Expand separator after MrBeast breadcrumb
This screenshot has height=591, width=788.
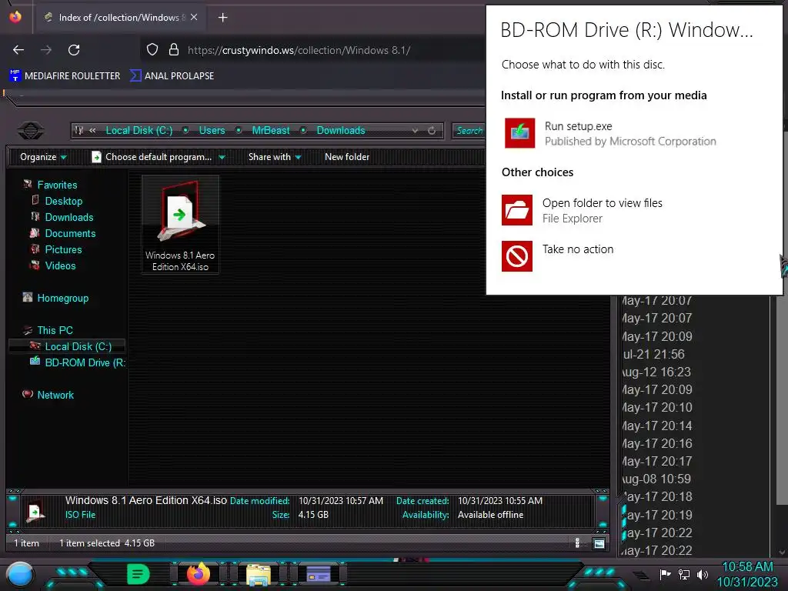click(x=303, y=131)
